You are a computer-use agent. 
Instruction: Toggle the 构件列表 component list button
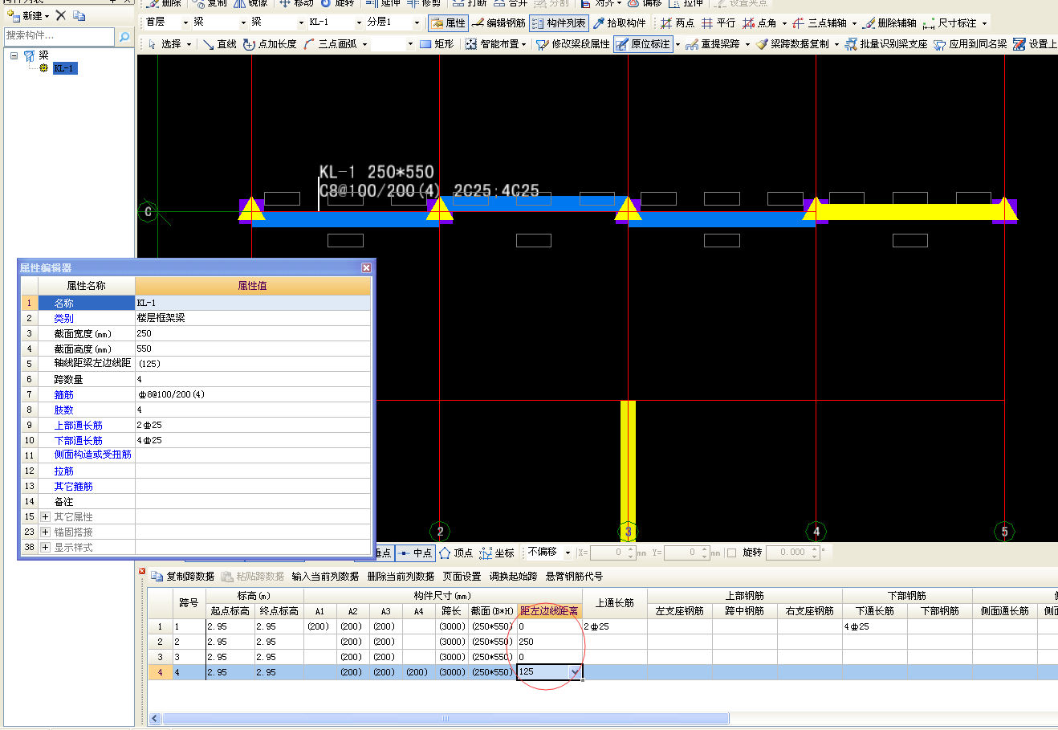coord(559,22)
